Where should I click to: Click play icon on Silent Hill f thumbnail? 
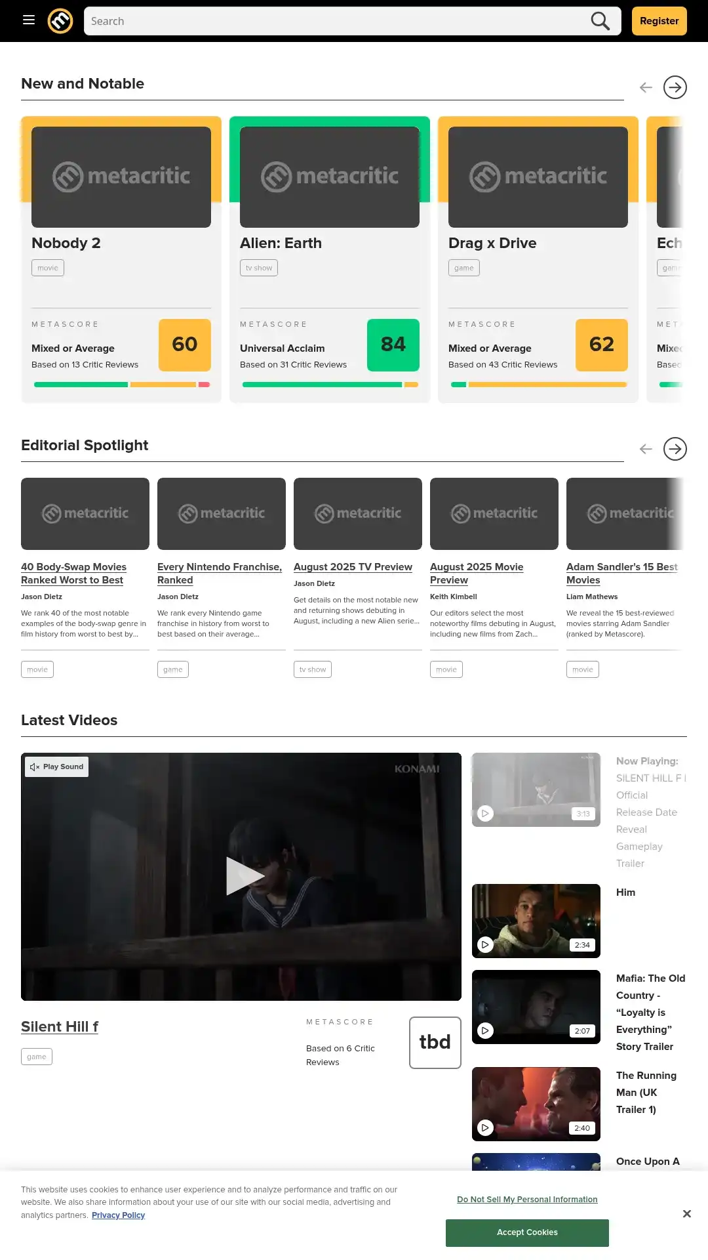coord(485,814)
